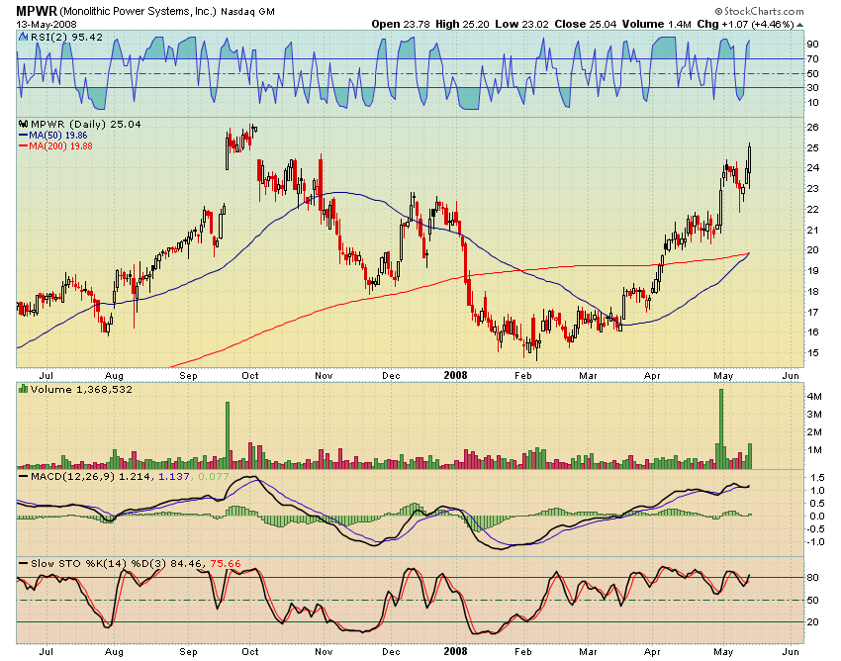
Task: Click the green up arrow after the Chg value
Action: point(799,25)
